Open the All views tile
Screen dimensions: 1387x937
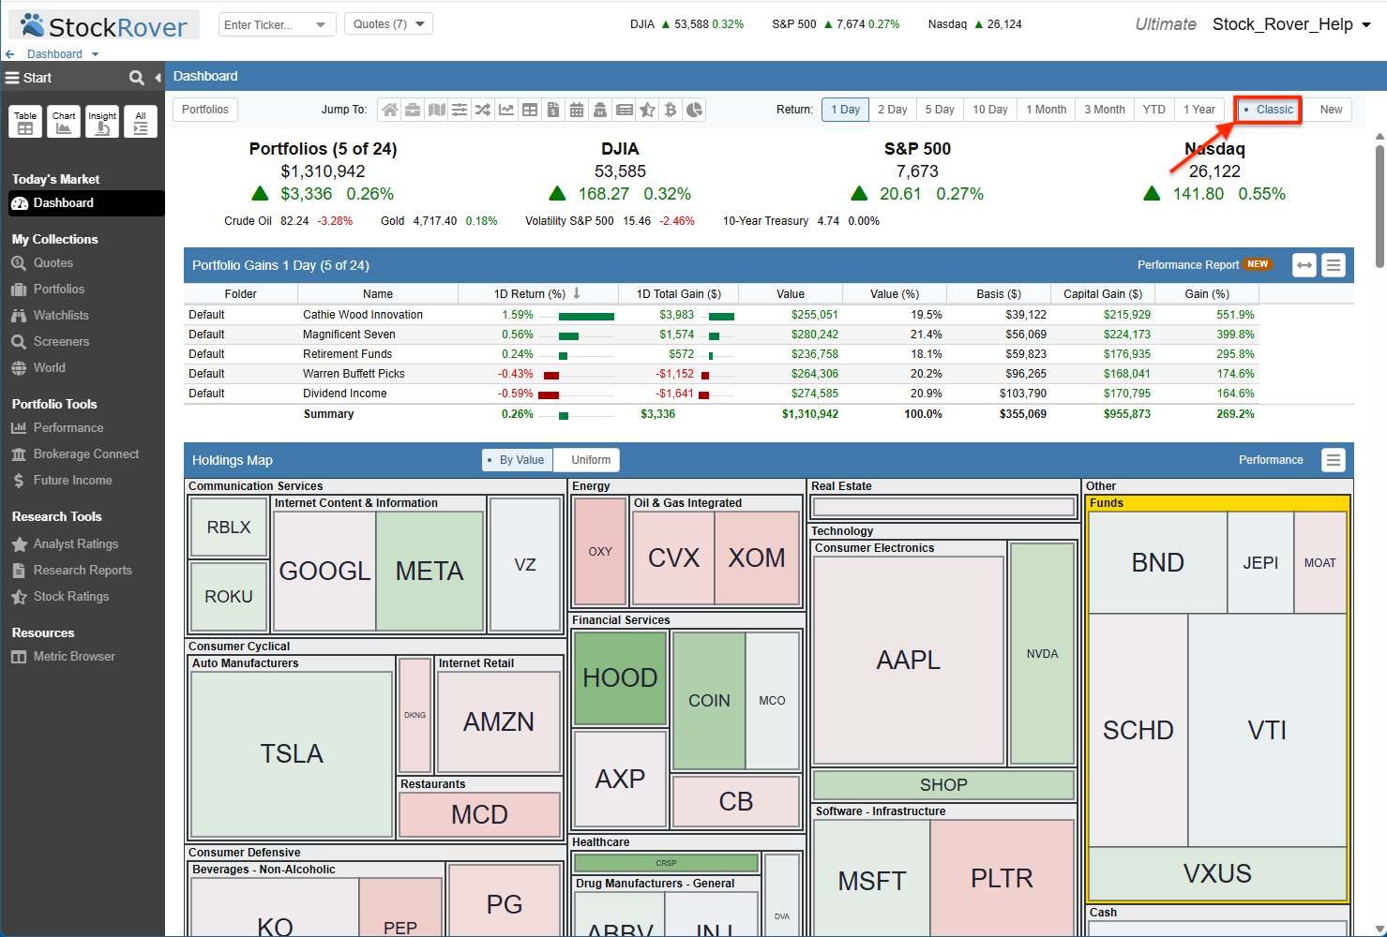(x=141, y=122)
